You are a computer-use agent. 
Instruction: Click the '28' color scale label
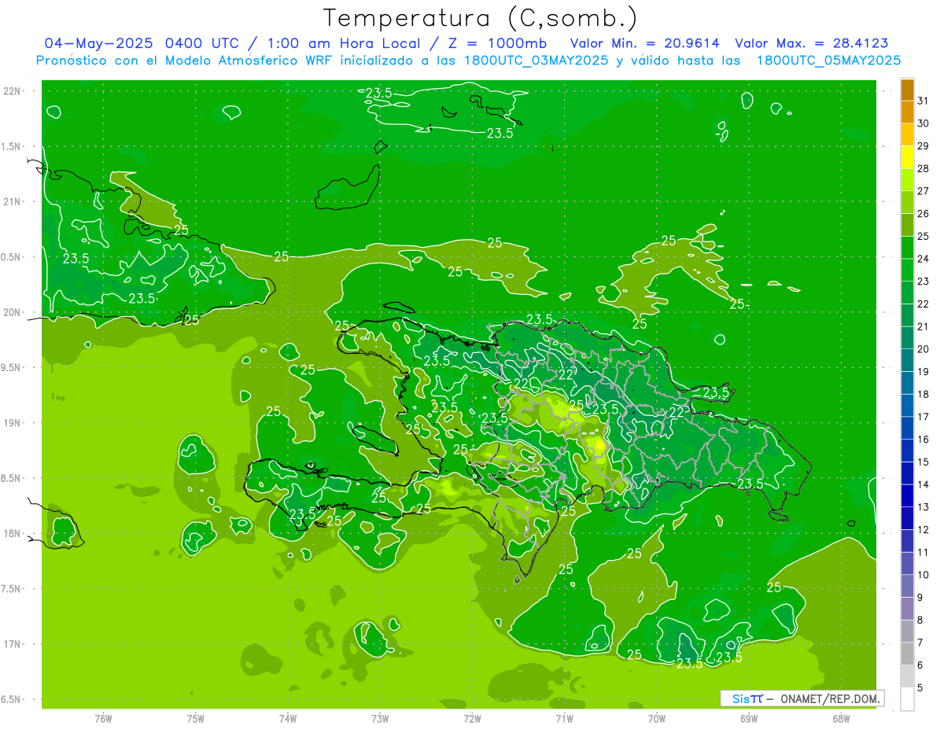click(923, 169)
